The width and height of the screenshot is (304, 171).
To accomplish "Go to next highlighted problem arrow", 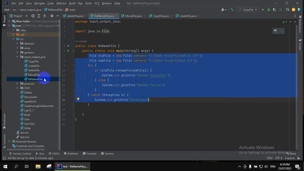I will tap(295, 22).
